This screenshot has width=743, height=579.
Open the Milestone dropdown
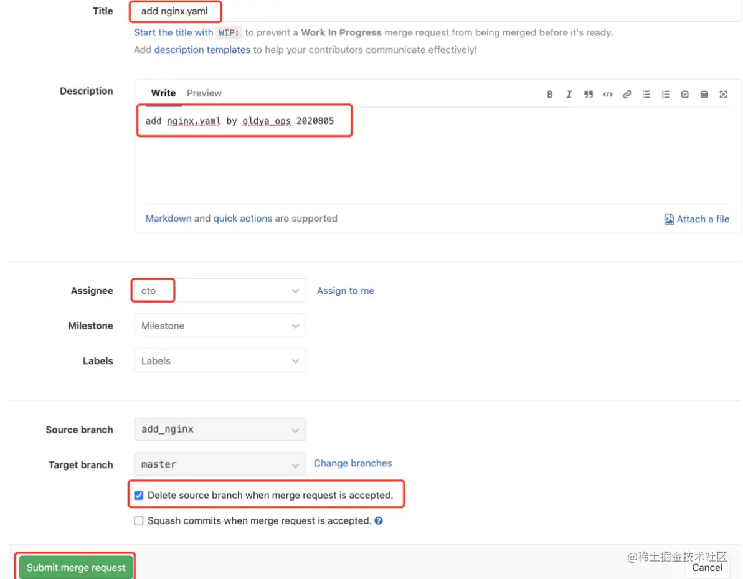pos(220,326)
